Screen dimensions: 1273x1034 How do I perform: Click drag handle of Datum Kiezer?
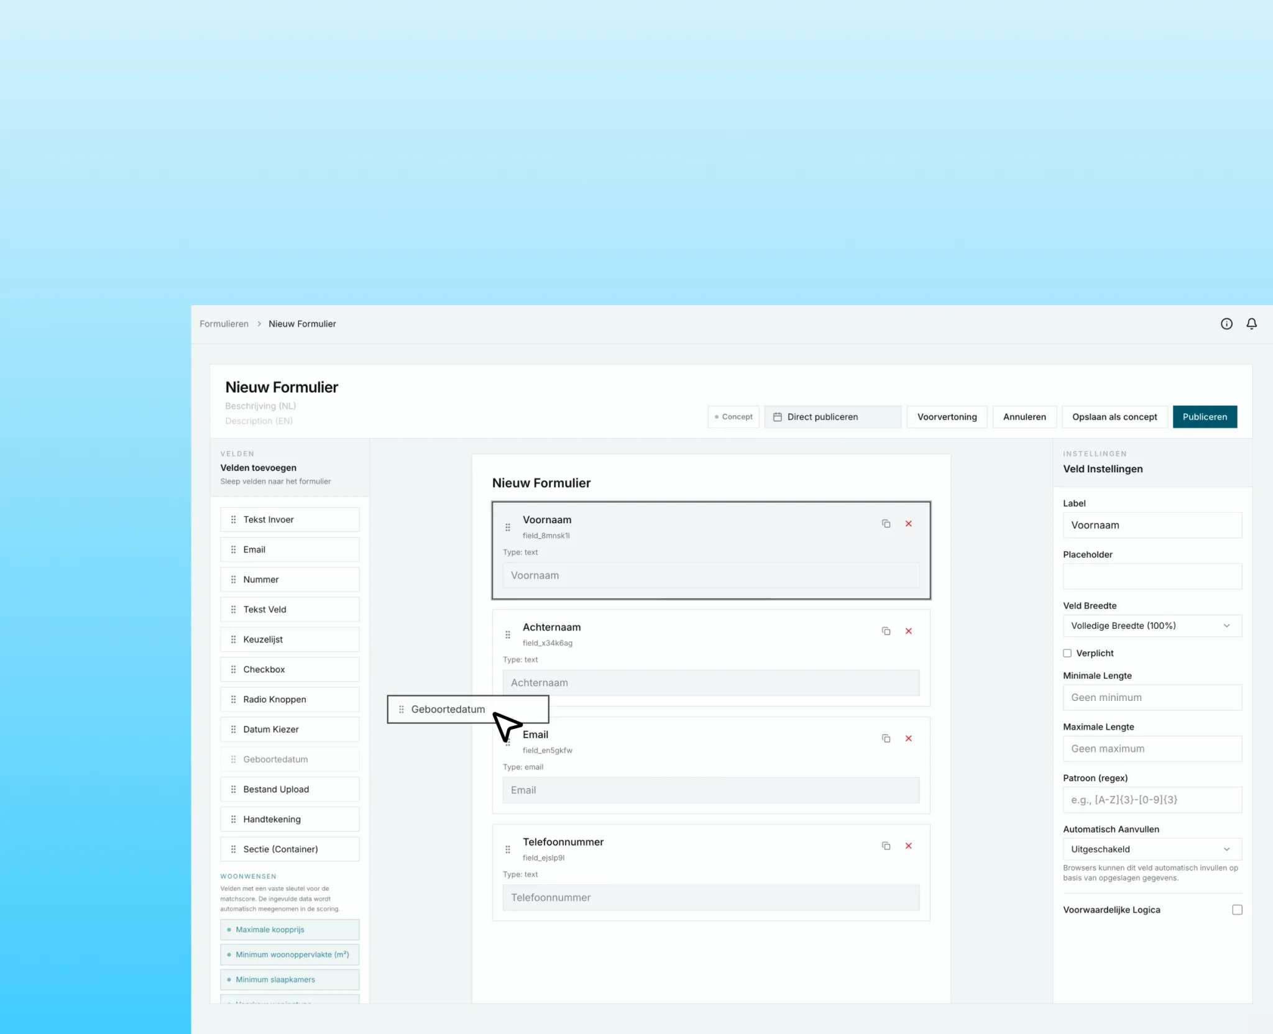tap(233, 730)
